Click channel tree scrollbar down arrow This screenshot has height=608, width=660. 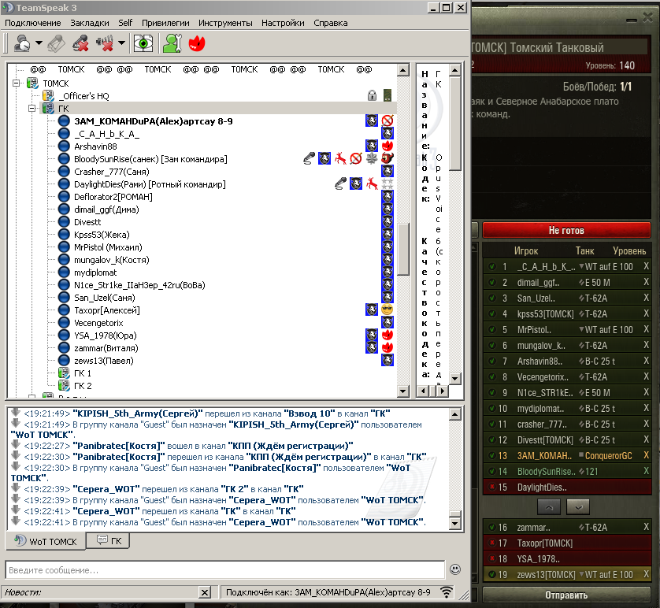403,391
